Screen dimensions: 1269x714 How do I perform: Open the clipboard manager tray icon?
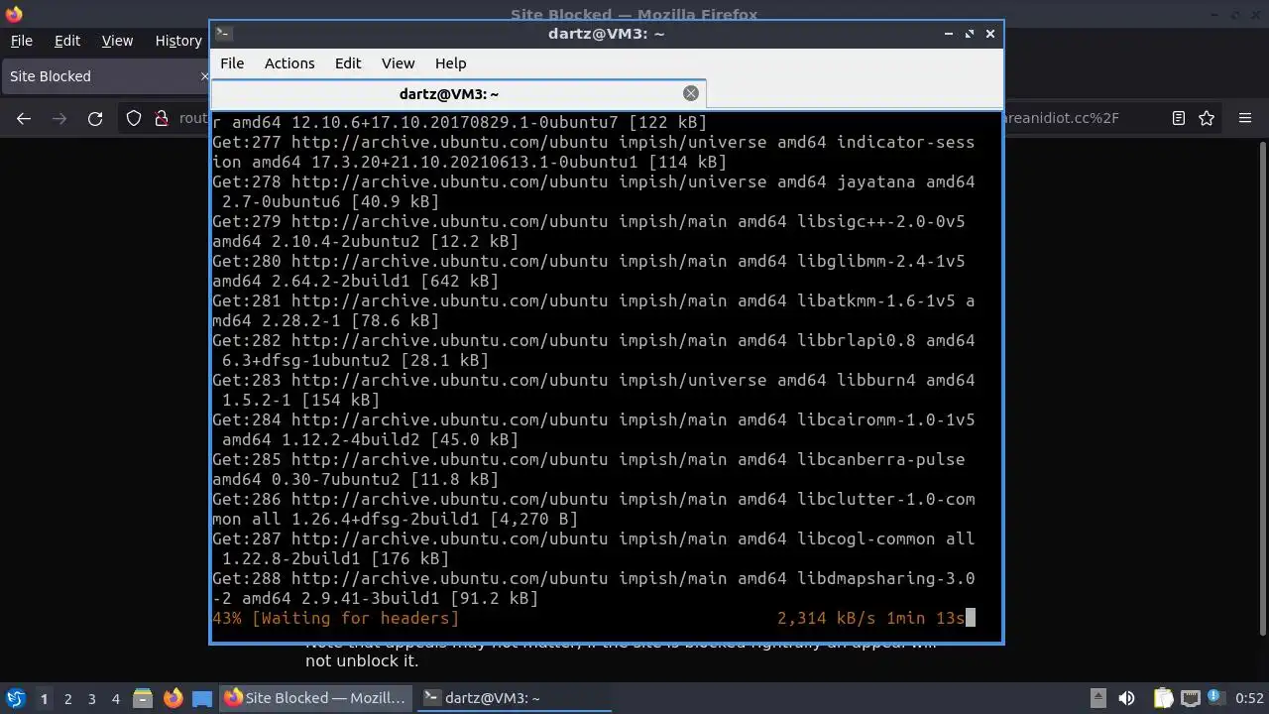(x=1163, y=698)
